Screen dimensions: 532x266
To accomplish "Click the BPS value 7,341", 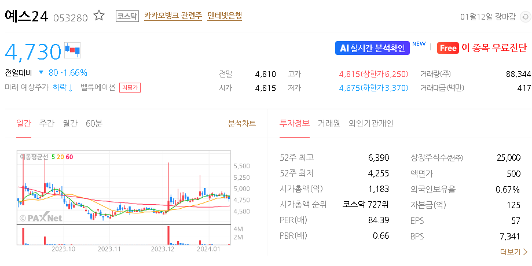I will point(510,237).
